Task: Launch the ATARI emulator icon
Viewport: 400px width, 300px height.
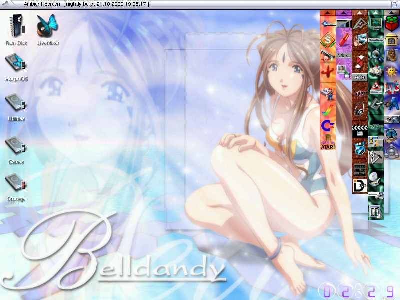Action: (x=328, y=142)
